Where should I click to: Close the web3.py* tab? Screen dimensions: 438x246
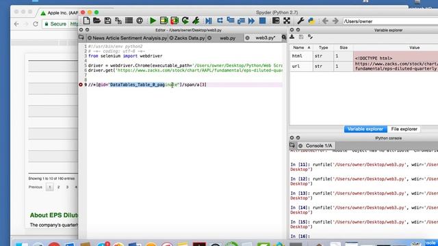[x=247, y=38]
